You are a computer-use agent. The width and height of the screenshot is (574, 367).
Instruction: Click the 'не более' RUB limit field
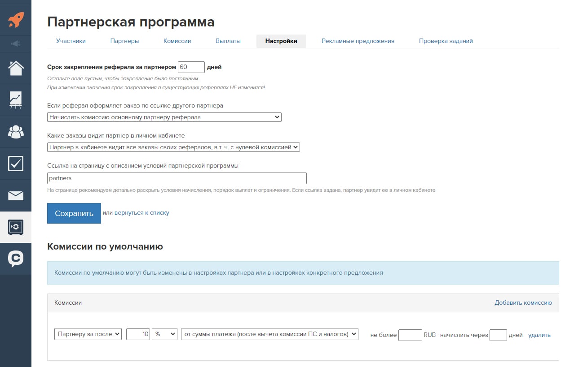410,335
